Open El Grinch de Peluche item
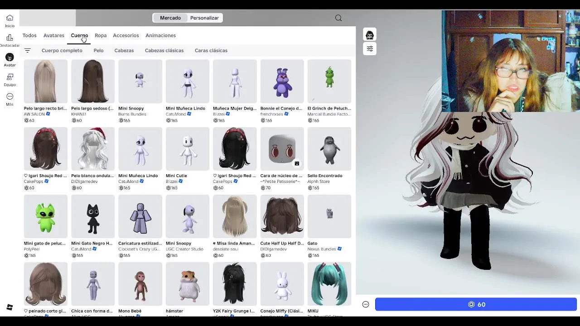The width and height of the screenshot is (580, 326). pos(329,81)
